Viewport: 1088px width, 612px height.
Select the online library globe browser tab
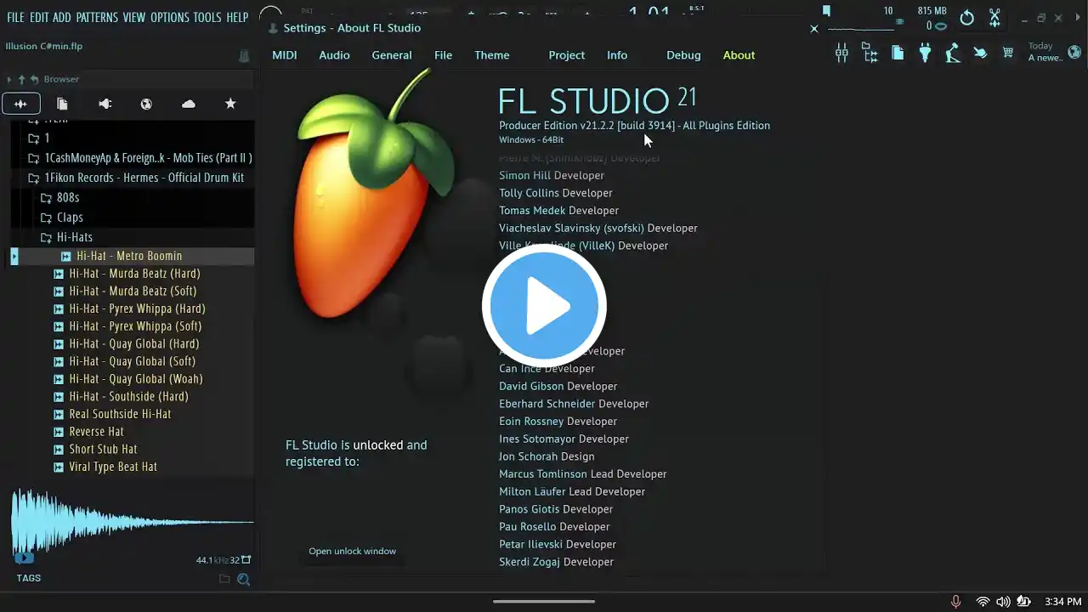[x=146, y=104]
